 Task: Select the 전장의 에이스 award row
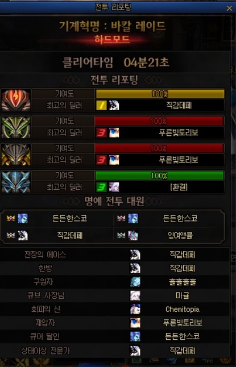(115, 255)
